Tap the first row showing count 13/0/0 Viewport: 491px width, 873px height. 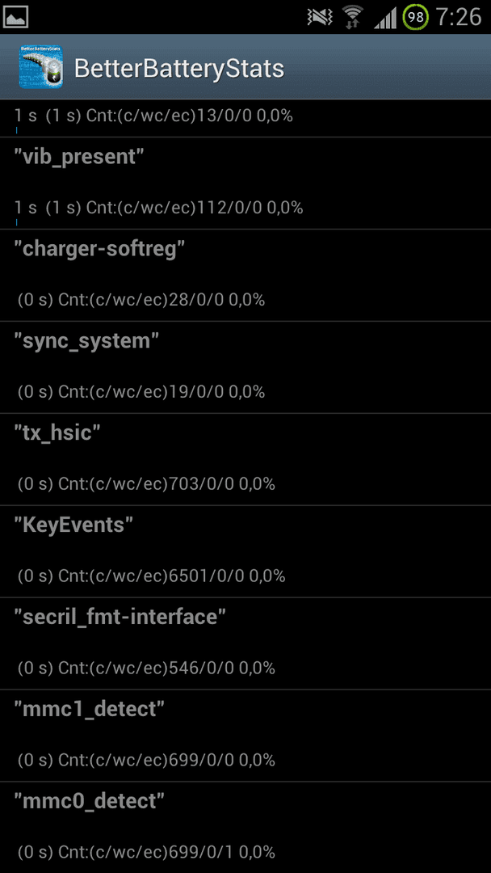point(245,118)
